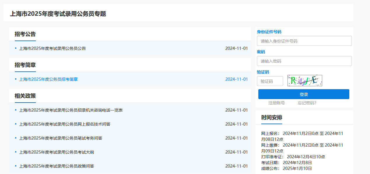
Task: Open the 注册账号 link
Action: coord(276,103)
